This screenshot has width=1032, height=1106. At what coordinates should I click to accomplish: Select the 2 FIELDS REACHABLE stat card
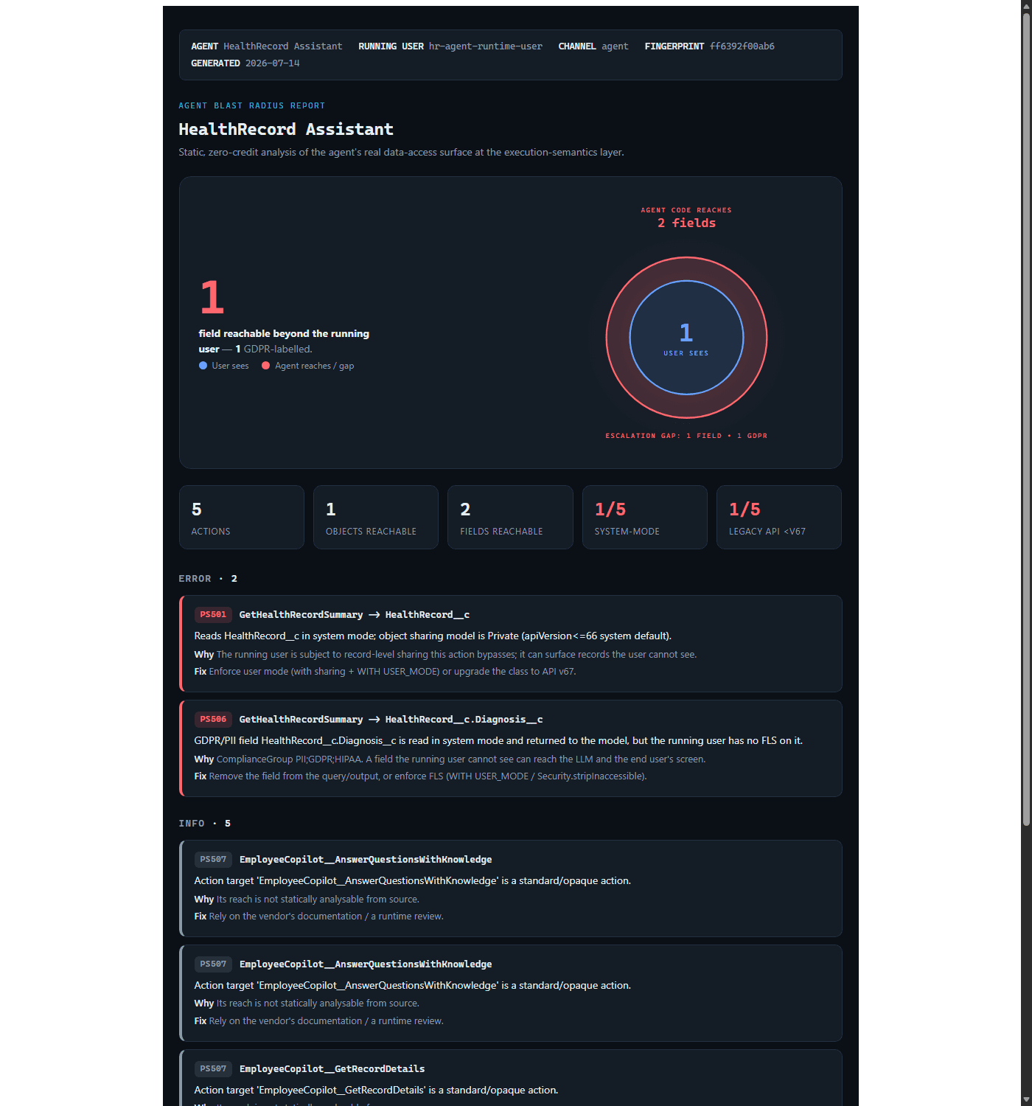(x=510, y=517)
